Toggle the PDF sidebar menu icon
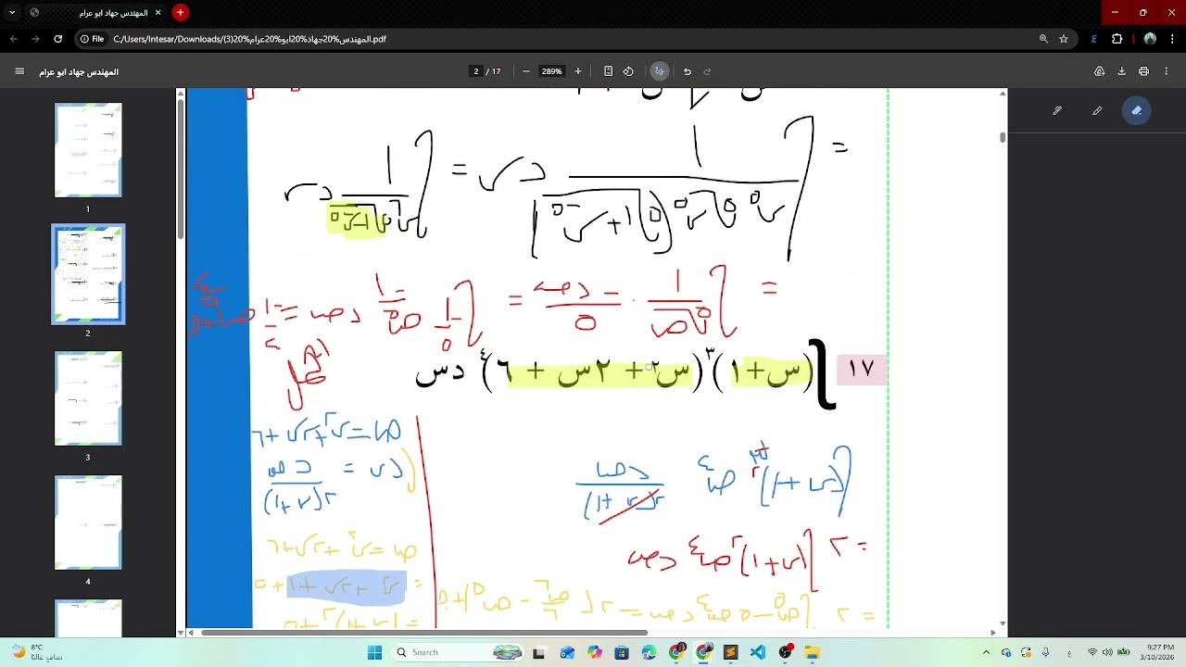The image size is (1186, 667). [19, 71]
